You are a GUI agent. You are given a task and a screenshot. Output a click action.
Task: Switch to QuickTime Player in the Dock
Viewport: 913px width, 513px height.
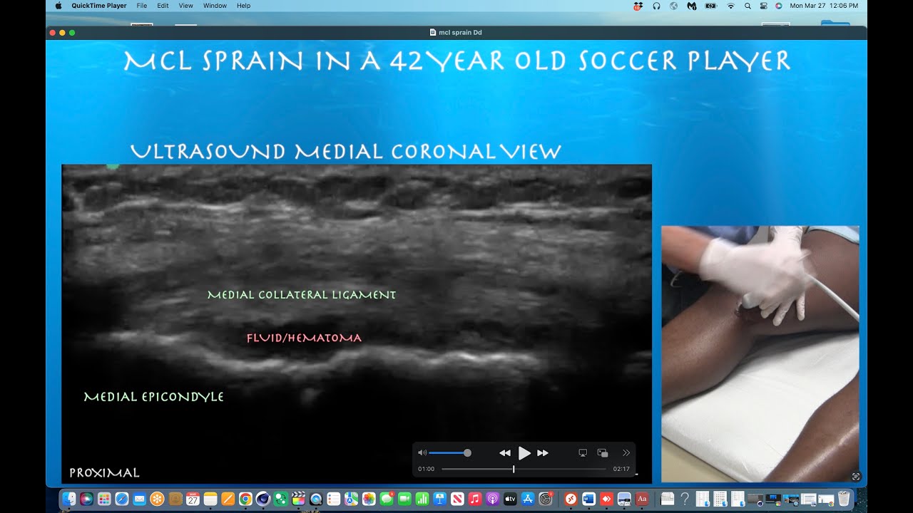coord(316,499)
